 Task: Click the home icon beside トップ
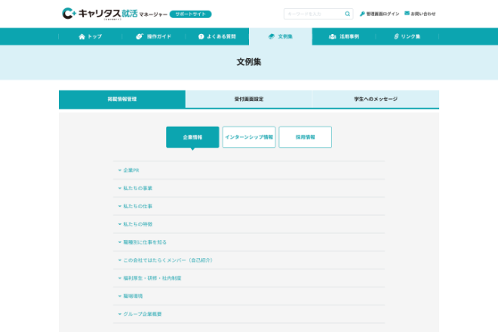click(82, 36)
